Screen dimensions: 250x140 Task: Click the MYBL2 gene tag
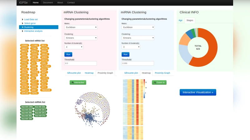tap(35, 51)
